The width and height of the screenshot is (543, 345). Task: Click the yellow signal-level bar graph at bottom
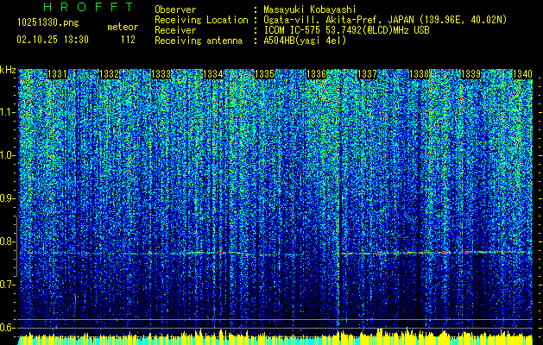coord(275,336)
